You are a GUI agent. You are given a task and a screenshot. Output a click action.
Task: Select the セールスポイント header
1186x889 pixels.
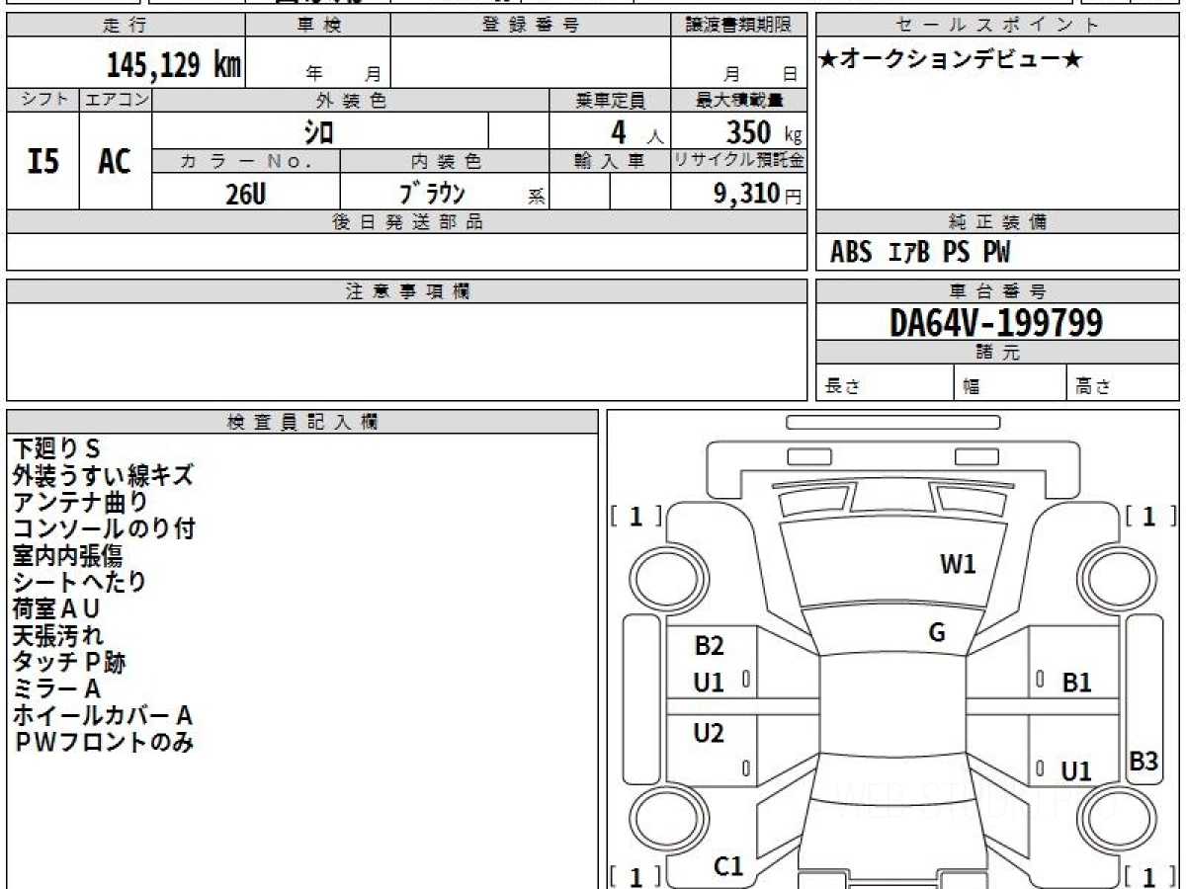click(x=997, y=26)
